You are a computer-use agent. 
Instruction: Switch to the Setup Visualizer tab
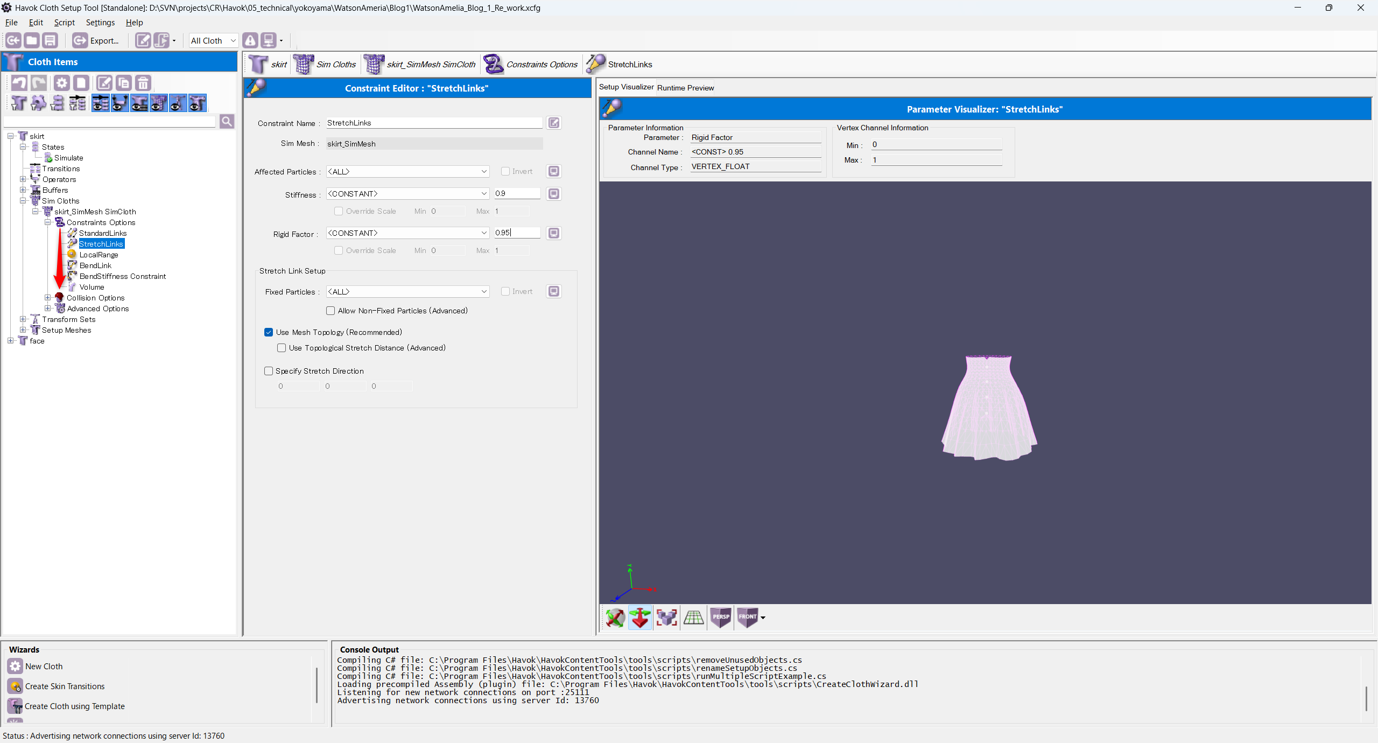626,87
